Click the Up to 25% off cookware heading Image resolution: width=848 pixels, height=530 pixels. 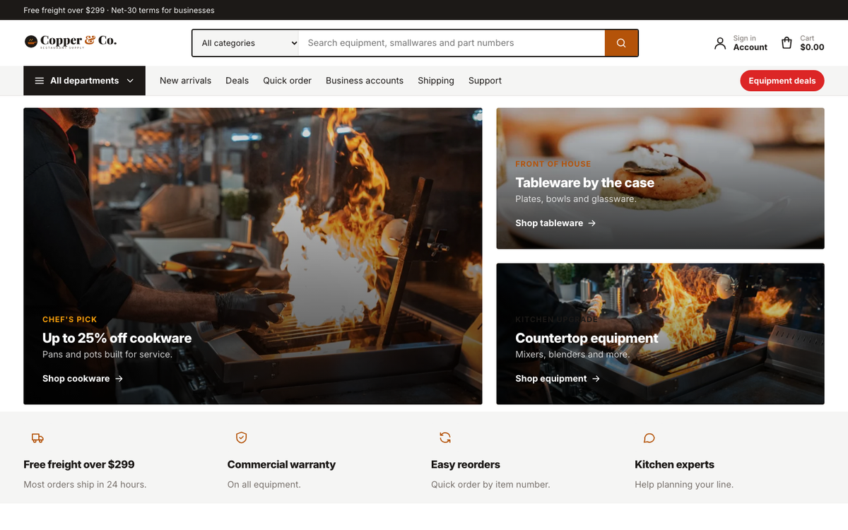117,338
